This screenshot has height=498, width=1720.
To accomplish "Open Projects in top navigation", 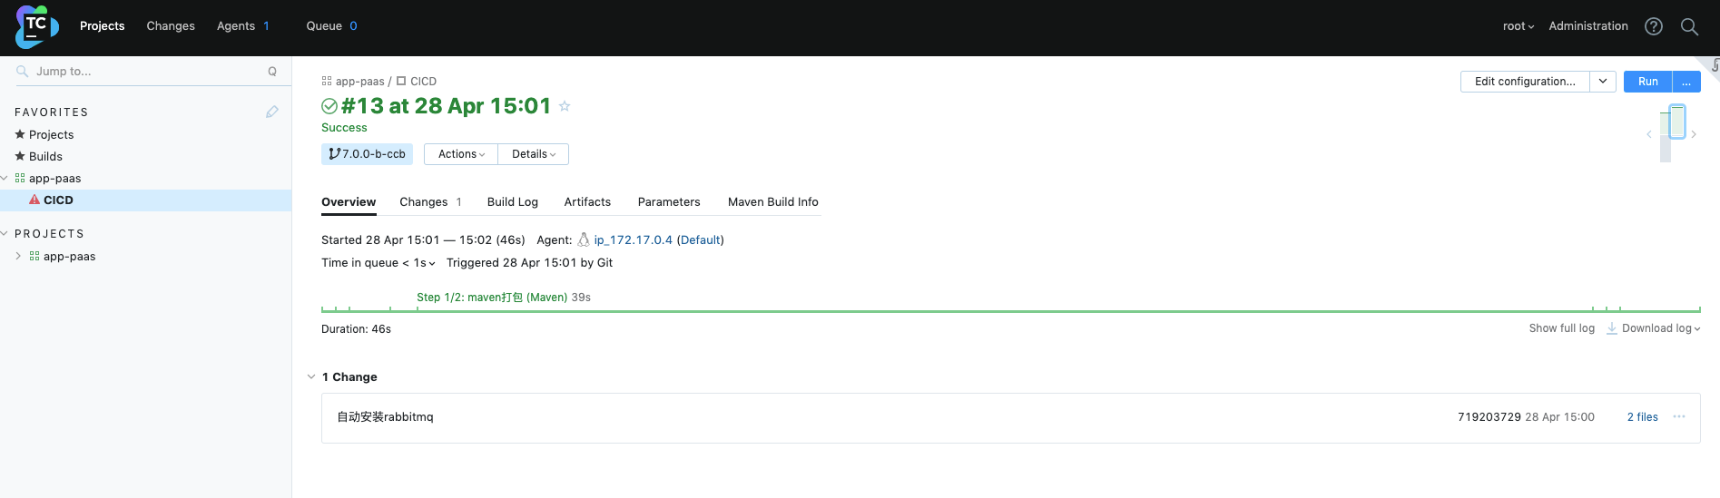I will point(102,26).
